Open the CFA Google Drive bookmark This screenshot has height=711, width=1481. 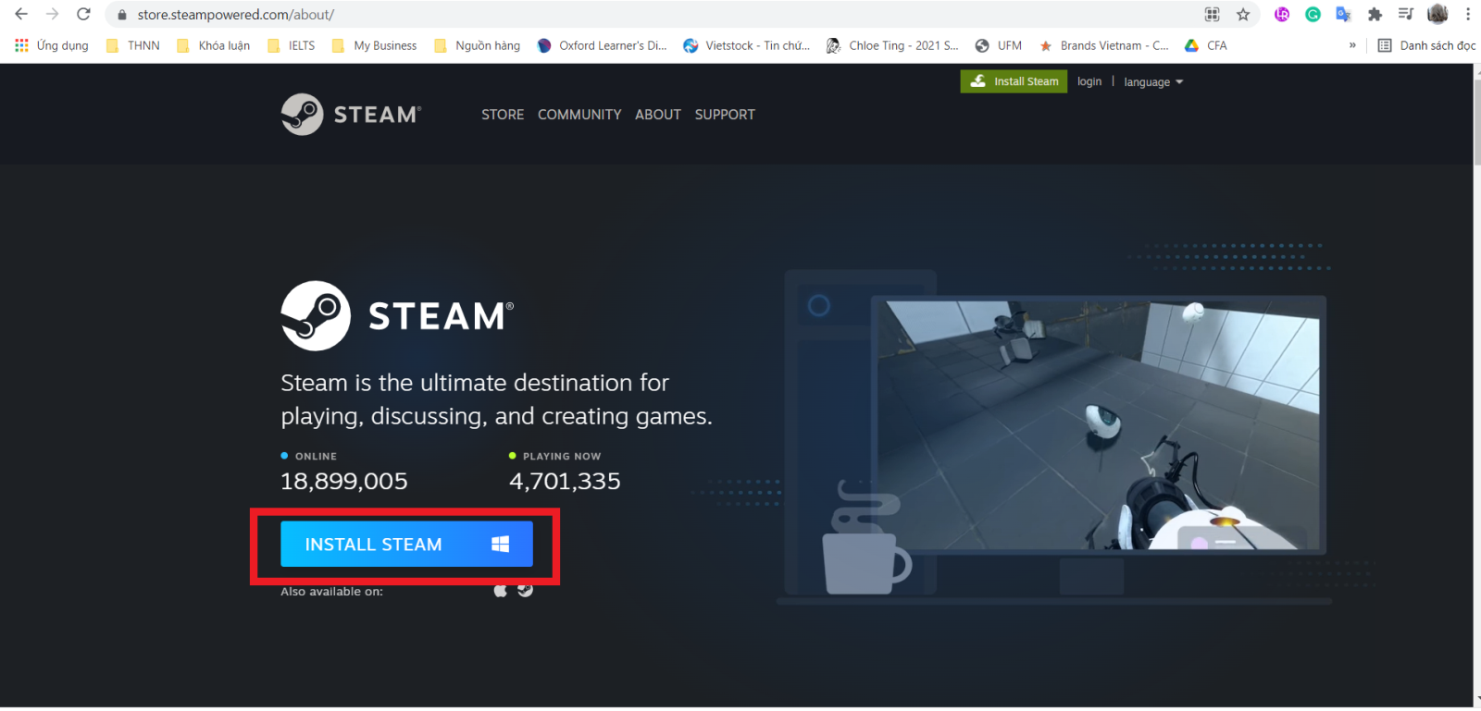[1205, 45]
